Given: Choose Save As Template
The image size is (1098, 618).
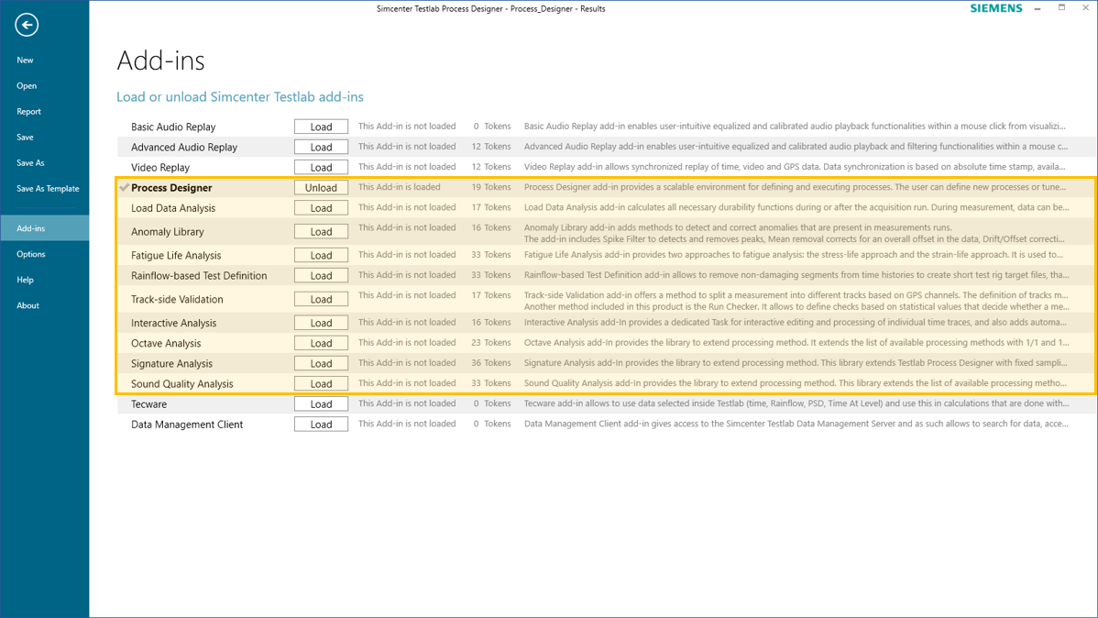Looking at the screenshot, I should [48, 189].
